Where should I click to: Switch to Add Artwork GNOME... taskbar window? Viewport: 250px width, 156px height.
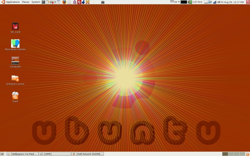pyautogui.click(x=87, y=154)
